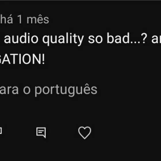Toggle the outlined heart under the comment
161x161 pixels.
85,133
